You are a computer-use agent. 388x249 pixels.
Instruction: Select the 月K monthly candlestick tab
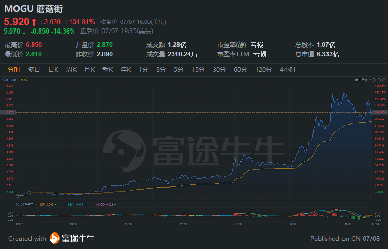click(x=89, y=70)
